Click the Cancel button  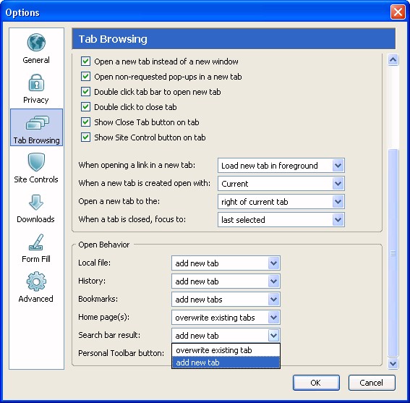[x=372, y=383]
